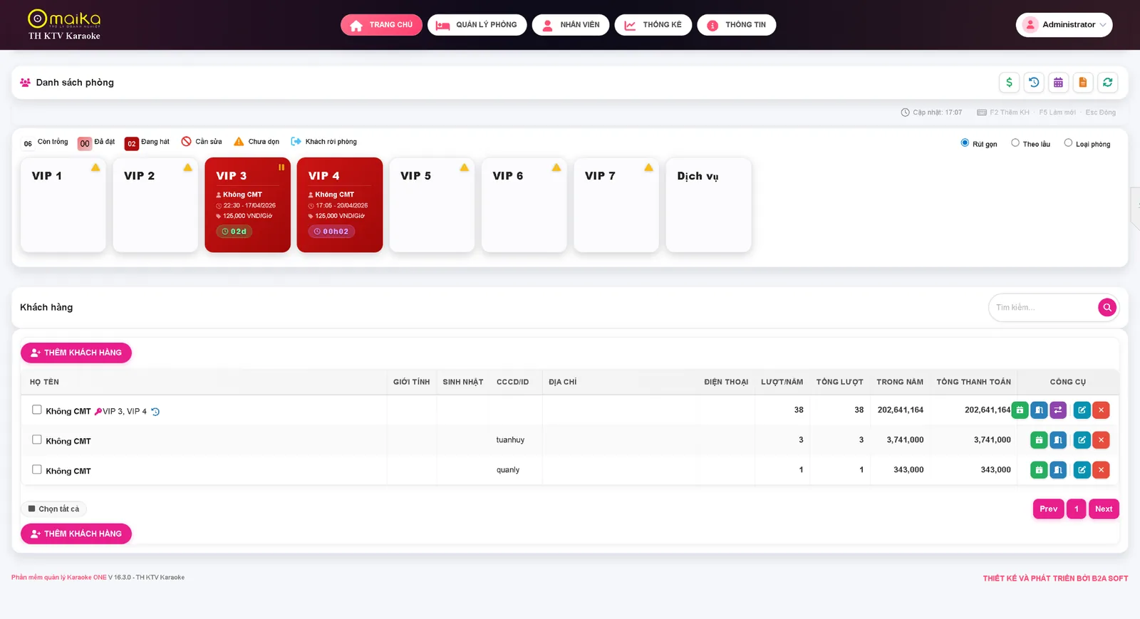Viewport: 1140px width, 619px height.
Task: Tick checkbox in the quanly row
Action: click(36, 469)
